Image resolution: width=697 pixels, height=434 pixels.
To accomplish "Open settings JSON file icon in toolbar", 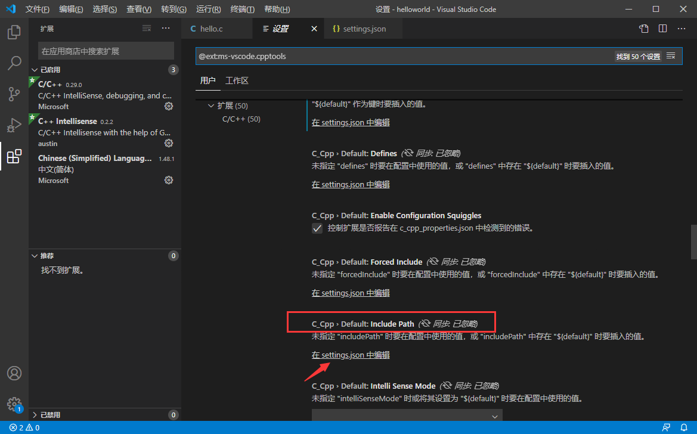I will coord(644,29).
